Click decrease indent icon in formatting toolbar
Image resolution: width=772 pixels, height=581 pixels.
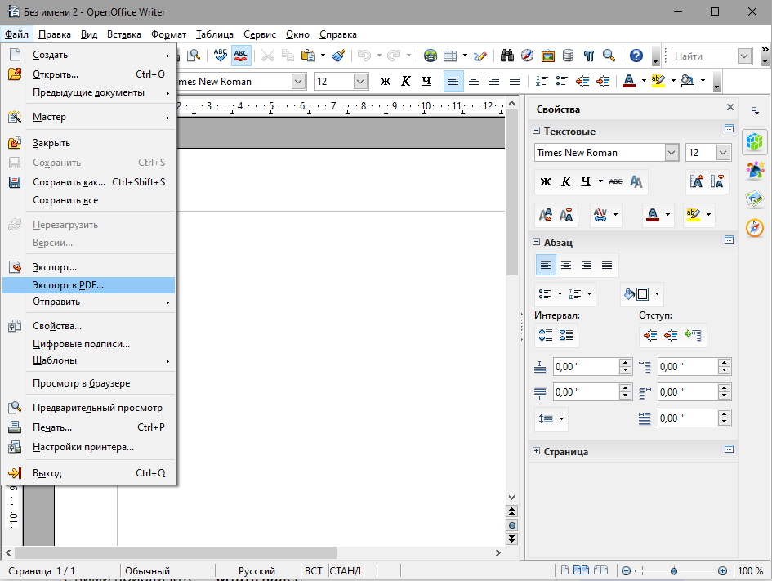pyautogui.click(x=582, y=81)
